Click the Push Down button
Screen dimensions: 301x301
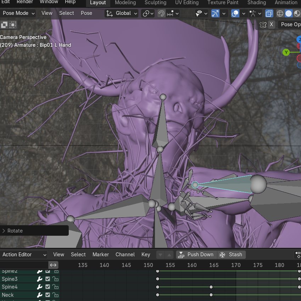point(196,255)
